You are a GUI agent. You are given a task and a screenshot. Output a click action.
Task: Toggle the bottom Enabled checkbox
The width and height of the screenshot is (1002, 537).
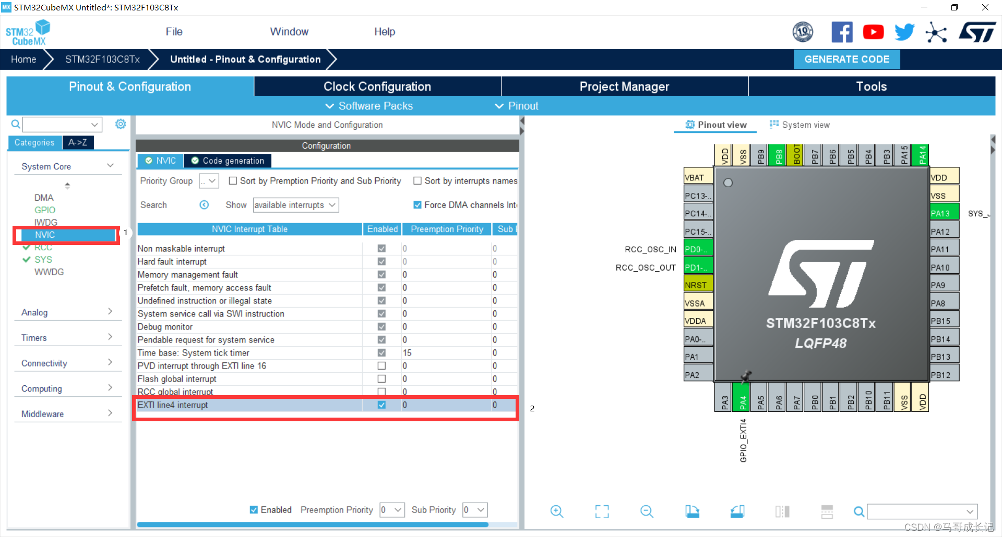tap(254, 510)
